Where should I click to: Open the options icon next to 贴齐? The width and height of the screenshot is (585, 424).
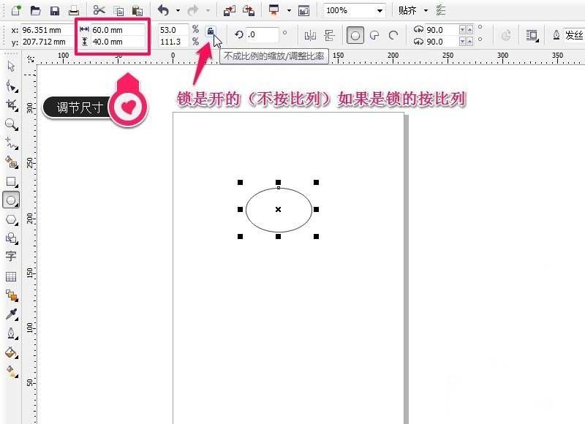coord(441,10)
